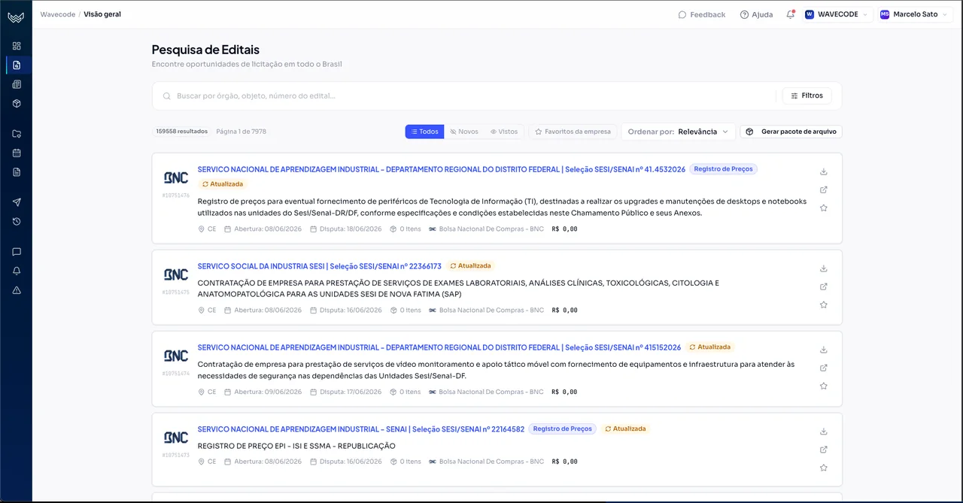Focus the edital search input field
The width and height of the screenshot is (963, 503).
point(472,95)
